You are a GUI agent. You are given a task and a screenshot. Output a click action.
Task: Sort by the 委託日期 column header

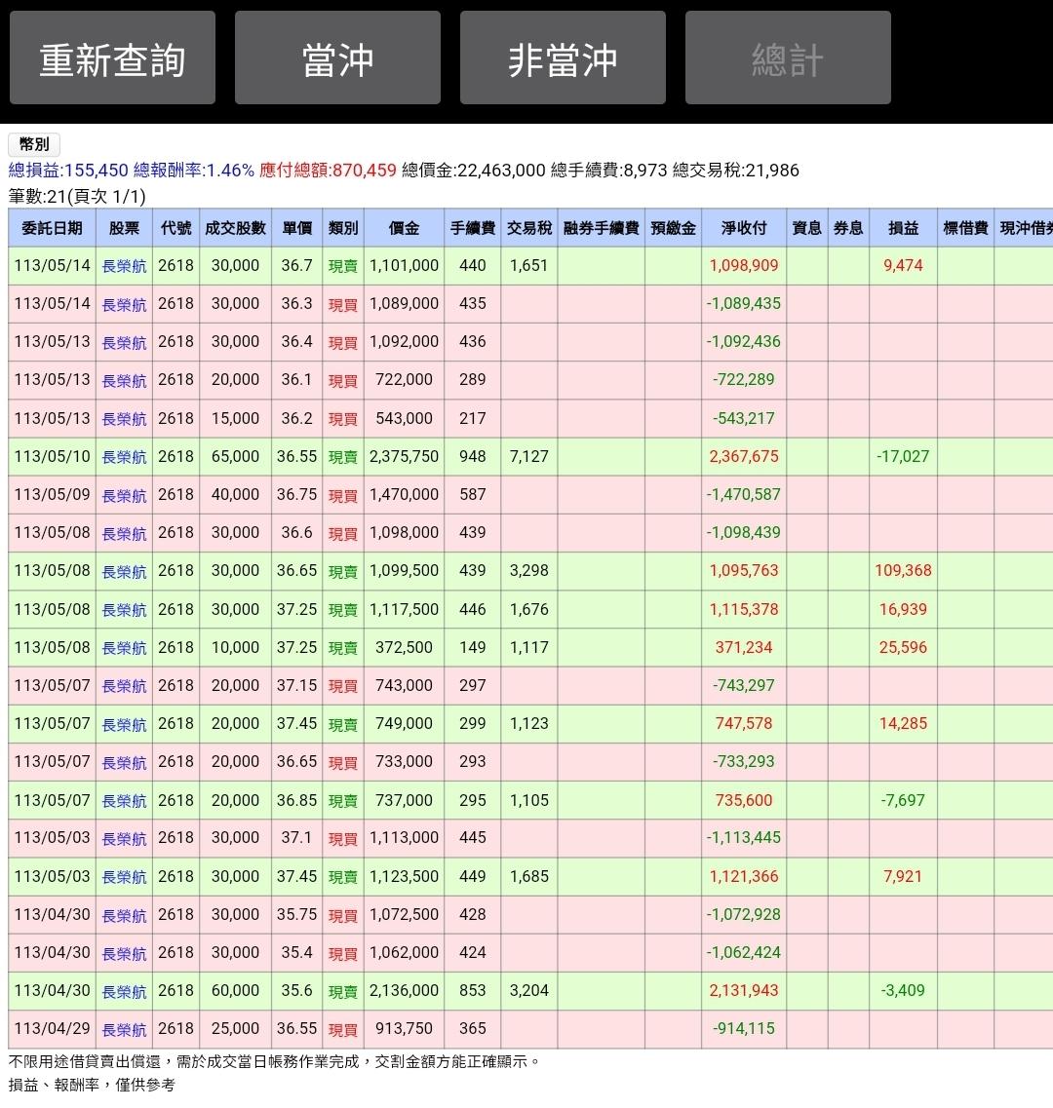click(x=52, y=228)
